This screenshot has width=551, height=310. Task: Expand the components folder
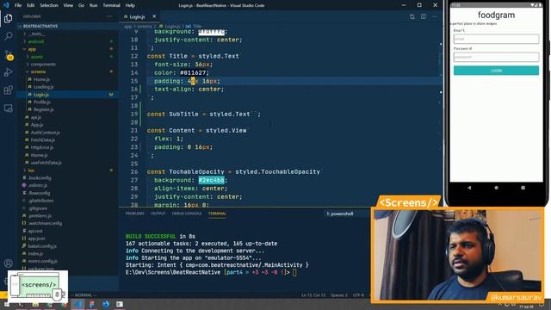coord(43,65)
